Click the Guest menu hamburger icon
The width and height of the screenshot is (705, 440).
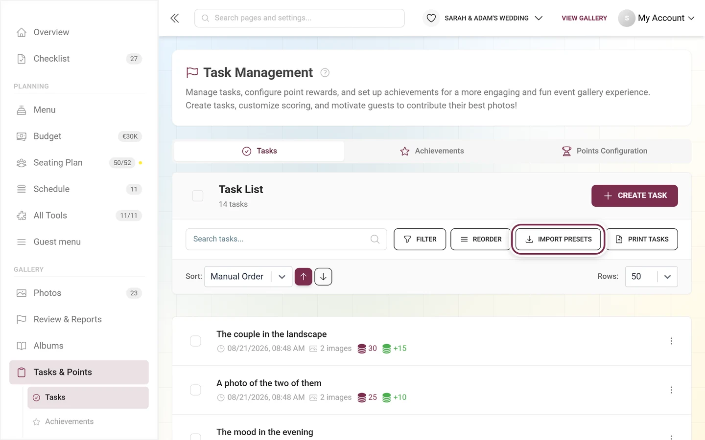tap(22, 242)
